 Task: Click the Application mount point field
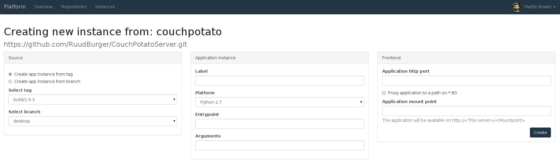pos(466,111)
